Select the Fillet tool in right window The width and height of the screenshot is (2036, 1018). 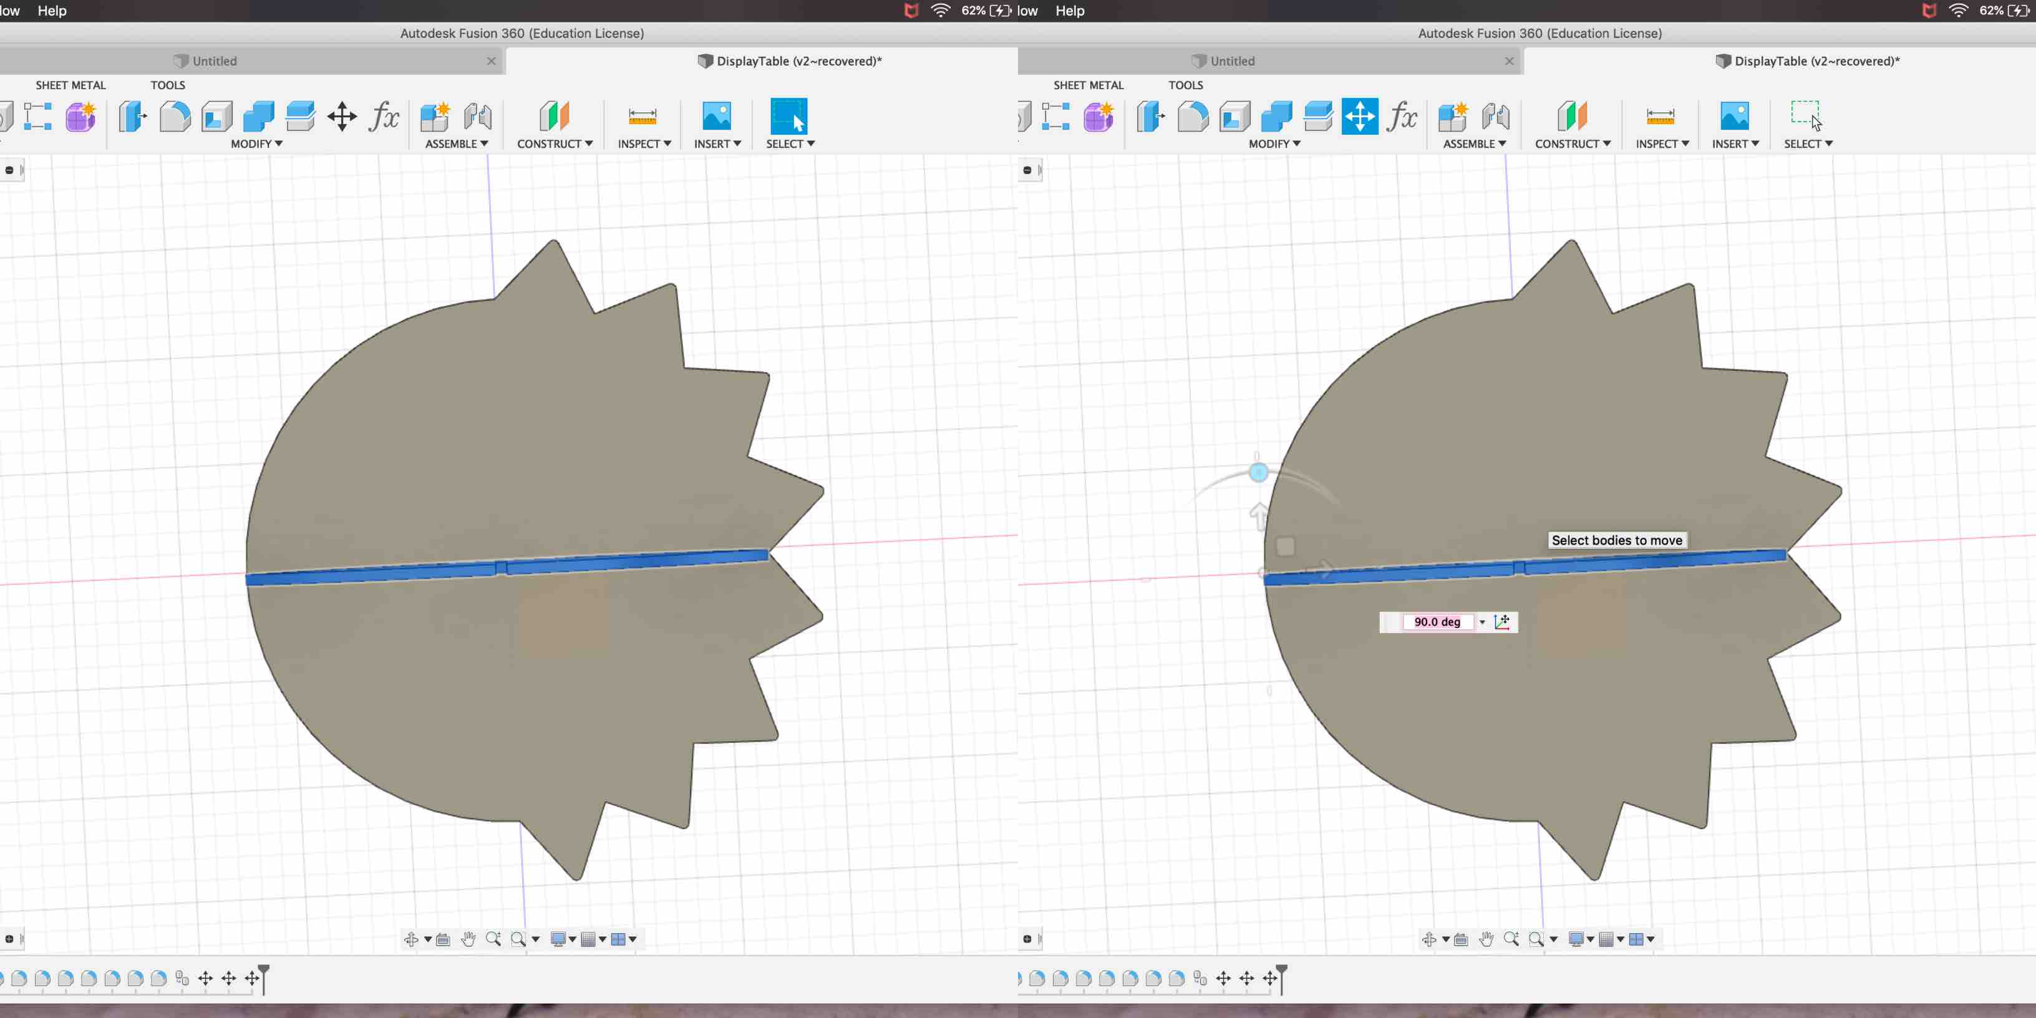point(1193,116)
